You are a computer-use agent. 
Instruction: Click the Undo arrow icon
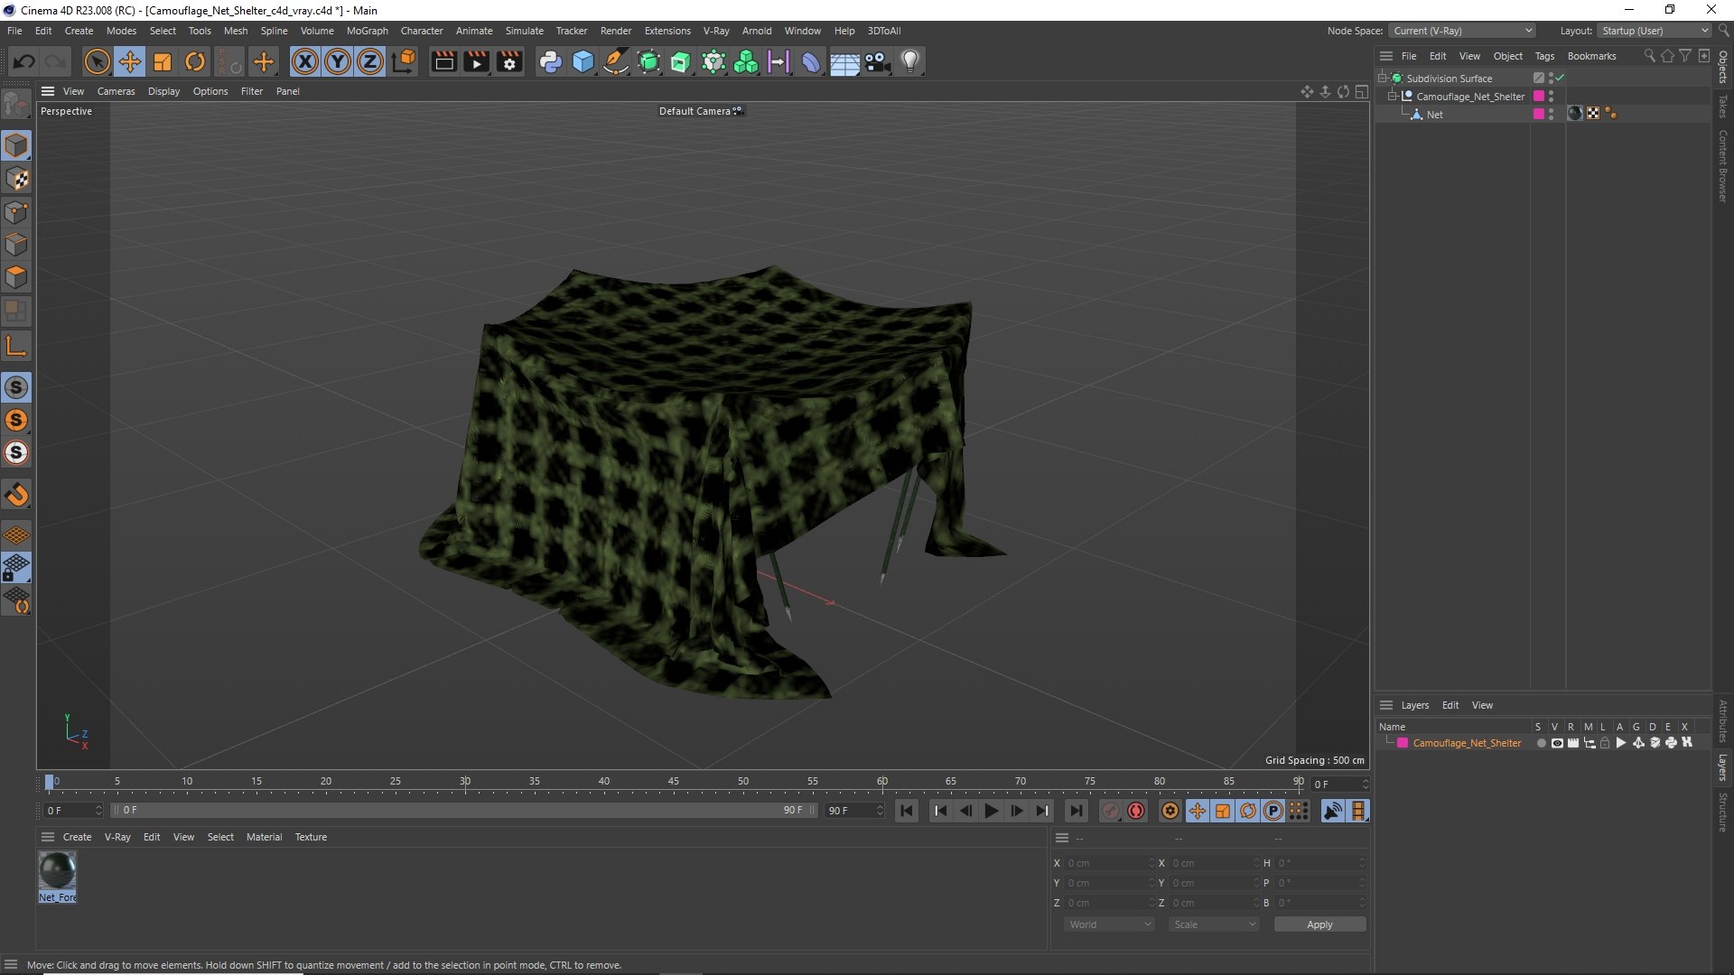coord(24,61)
